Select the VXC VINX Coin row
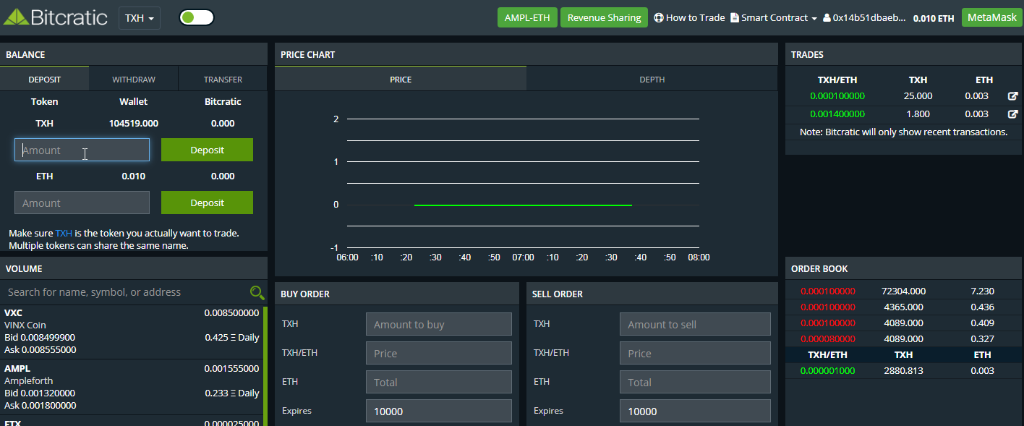 [x=132, y=331]
